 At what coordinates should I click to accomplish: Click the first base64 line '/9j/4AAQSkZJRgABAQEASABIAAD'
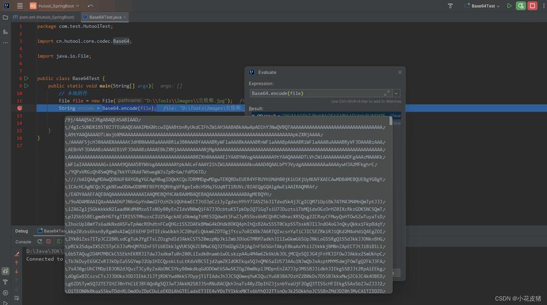pos(103,120)
